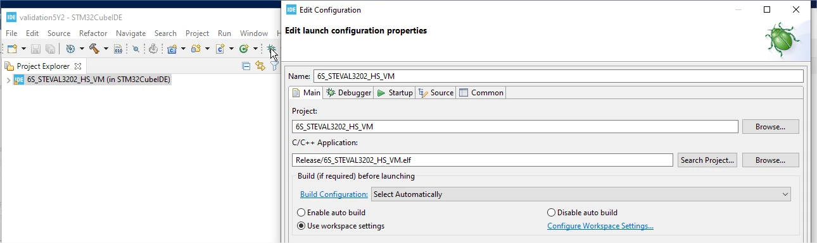
Task: Click the New file toolbar icon
Action: (x=12, y=49)
